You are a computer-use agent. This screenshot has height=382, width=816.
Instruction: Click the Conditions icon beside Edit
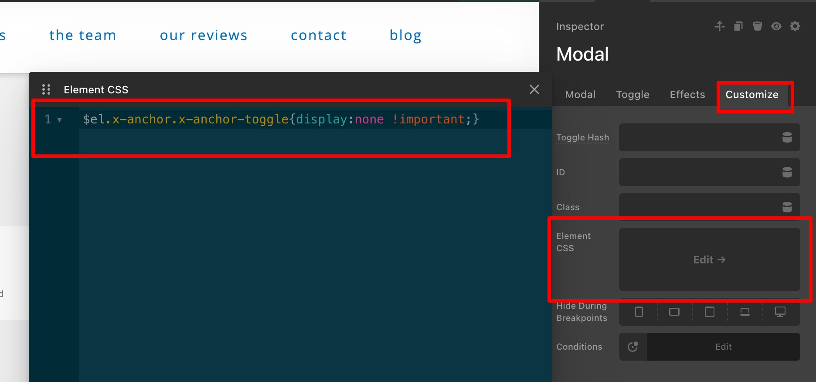[x=633, y=347]
